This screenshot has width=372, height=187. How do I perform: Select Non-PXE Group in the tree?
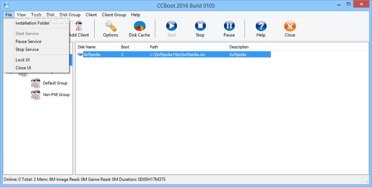coord(56,95)
